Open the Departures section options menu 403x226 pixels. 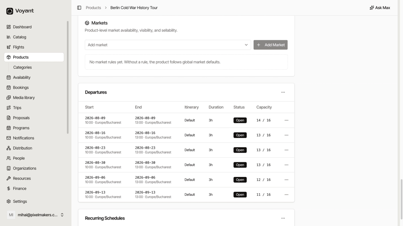coord(283,92)
